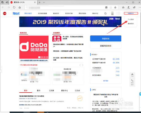This screenshot has height=113, width=141.
Task: Click the red 21CN round logo
Action: point(5,14)
